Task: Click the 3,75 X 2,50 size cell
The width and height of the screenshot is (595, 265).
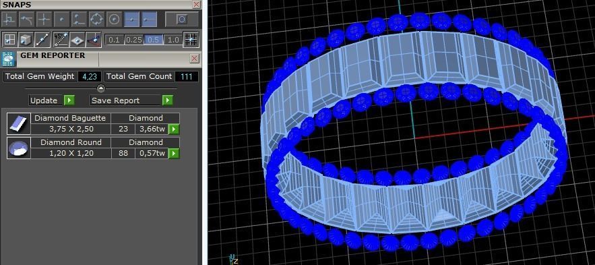Action: [71, 129]
